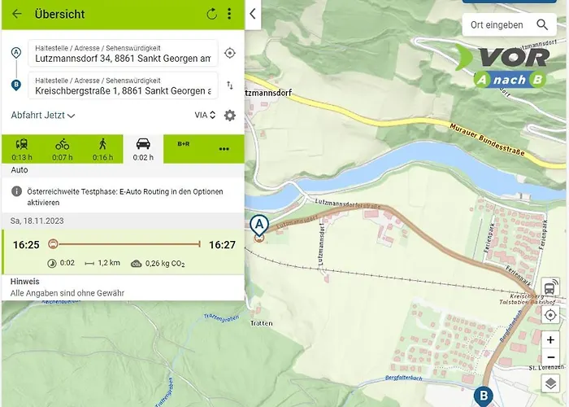
Task: Expand the VIA stopover options
Action: (x=205, y=116)
